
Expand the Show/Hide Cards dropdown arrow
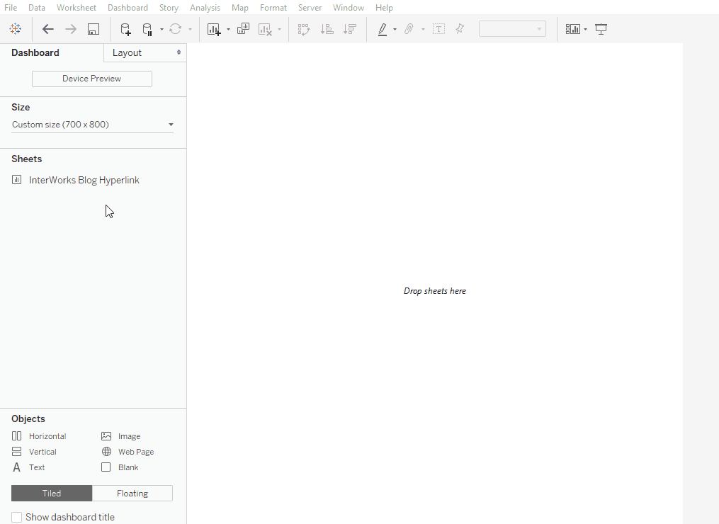585,30
